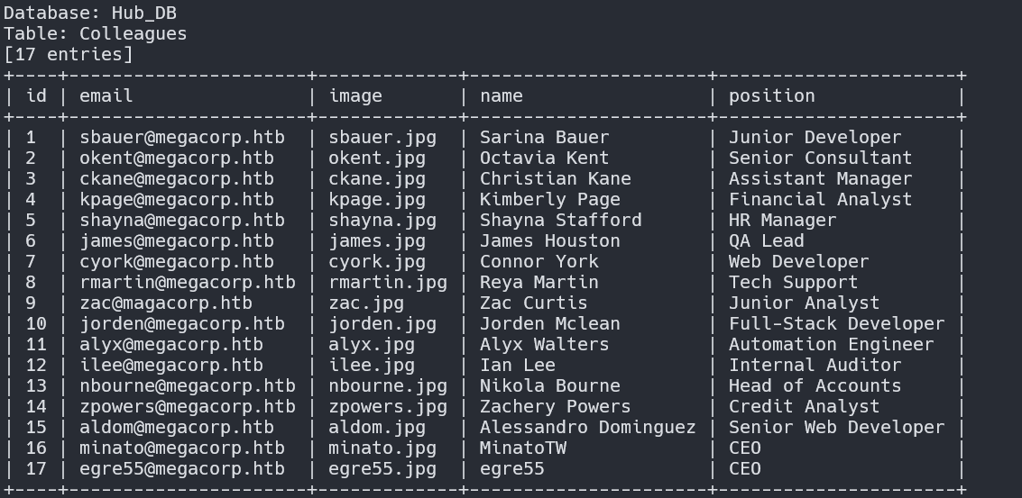Screen dimensions: 1022x498
Task: Click the HR Manager position
Action: click(x=782, y=220)
